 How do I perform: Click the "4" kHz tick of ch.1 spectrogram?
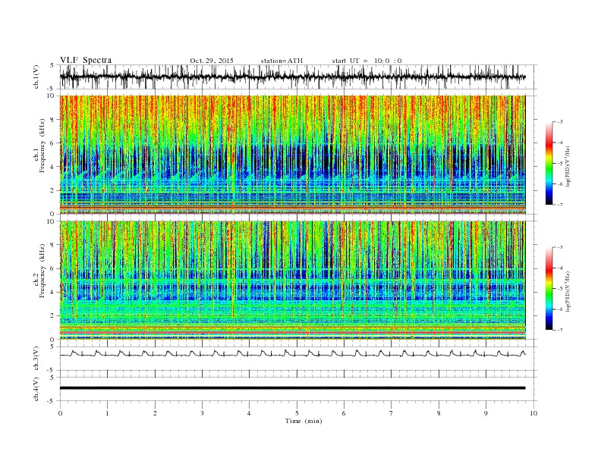[52, 167]
